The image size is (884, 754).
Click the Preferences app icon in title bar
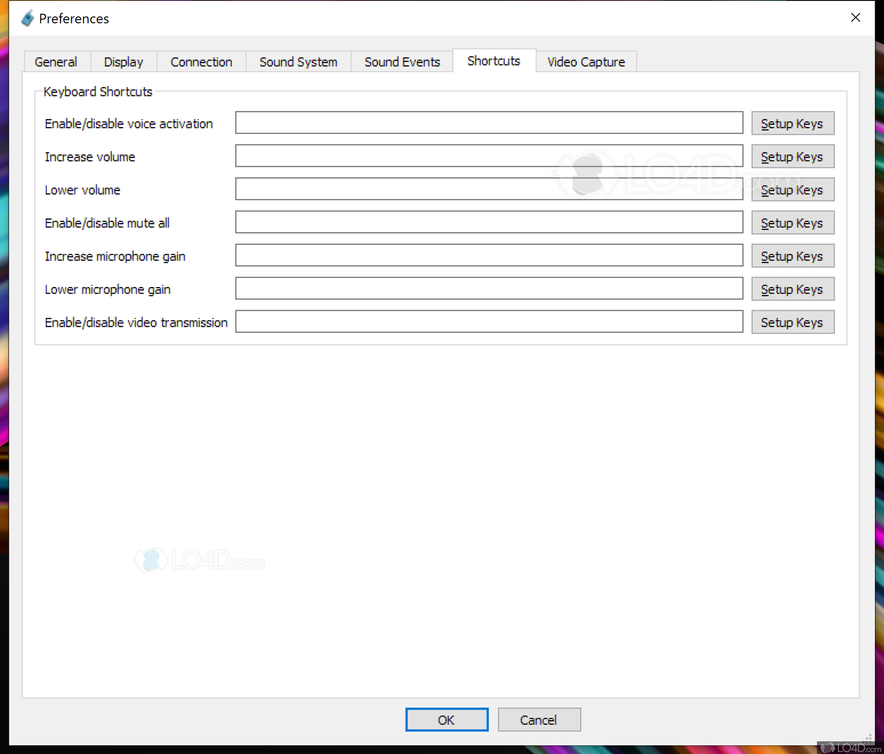click(x=27, y=18)
